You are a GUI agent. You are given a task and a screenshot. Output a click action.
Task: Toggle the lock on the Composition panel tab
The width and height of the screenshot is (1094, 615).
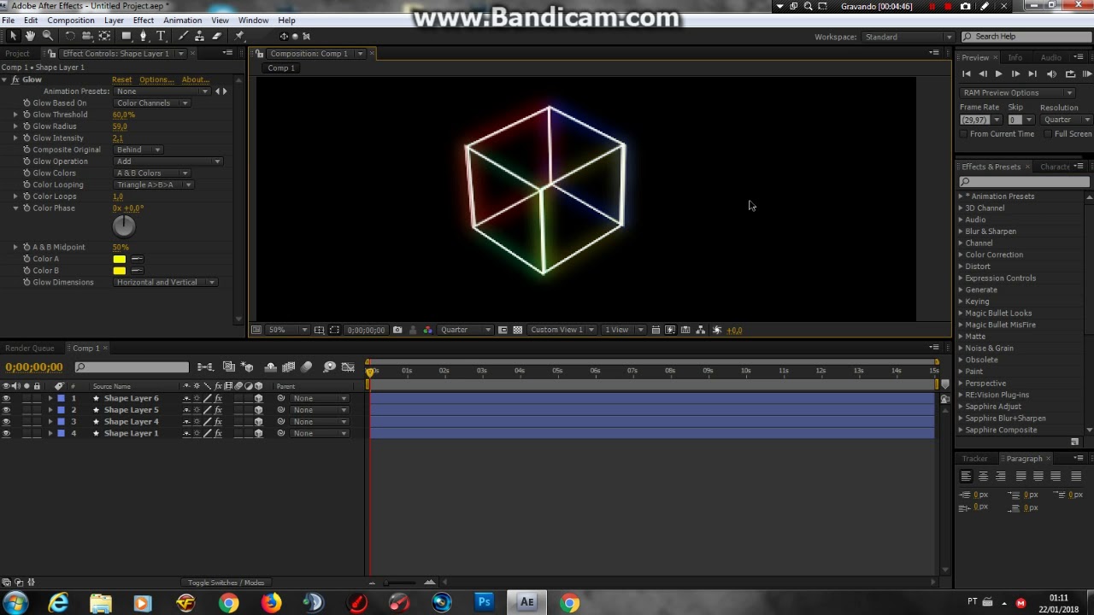[259, 54]
